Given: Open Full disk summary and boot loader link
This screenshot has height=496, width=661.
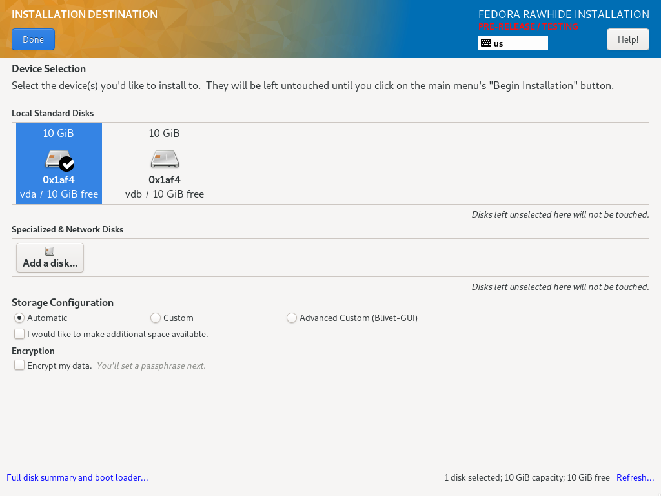Looking at the screenshot, I should pos(77,477).
